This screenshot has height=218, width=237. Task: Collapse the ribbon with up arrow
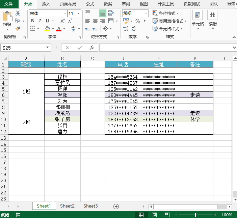pyautogui.click(x=234, y=37)
